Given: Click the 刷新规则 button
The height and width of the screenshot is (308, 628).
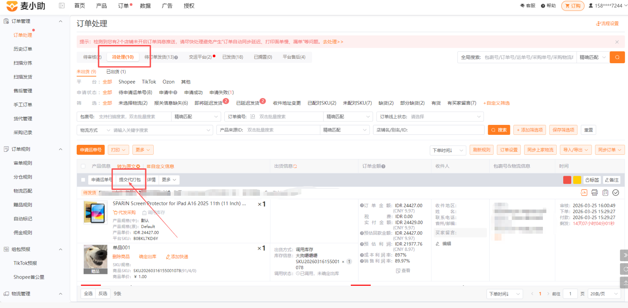Looking at the screenshot, I should (482, 150).
